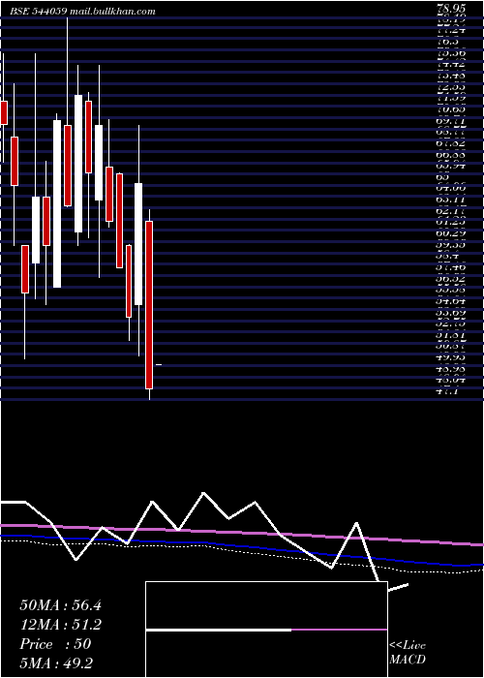
Task: Click the last long red candlestick body
Action: pos(149,305)
